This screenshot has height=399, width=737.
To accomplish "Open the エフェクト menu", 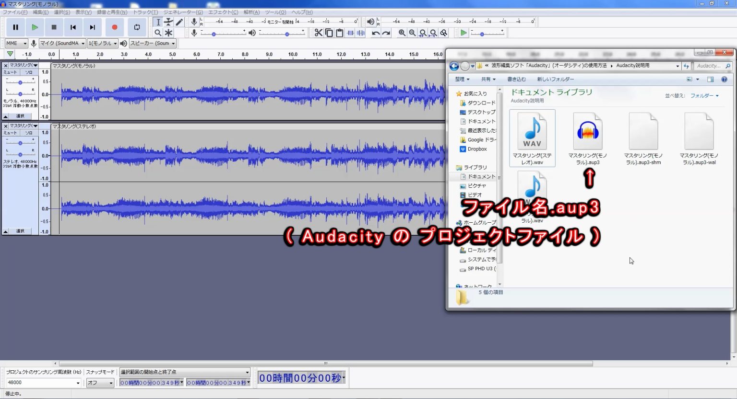I will 222,12.
